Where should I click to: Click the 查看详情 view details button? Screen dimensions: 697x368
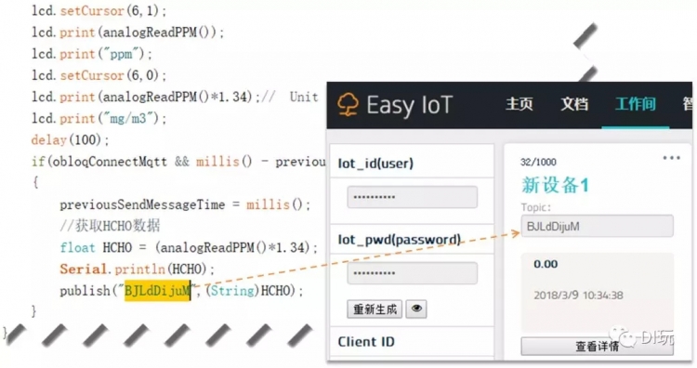(x=597, y=347)
